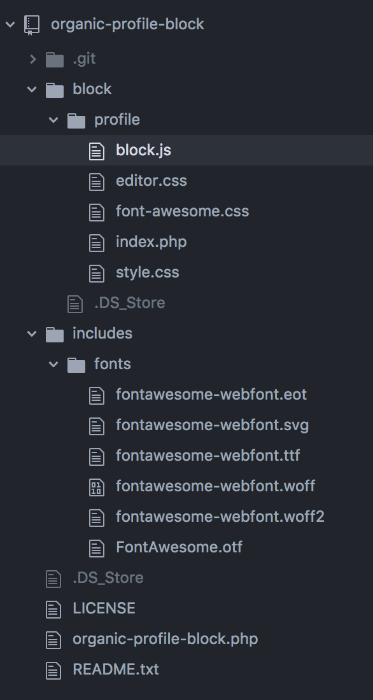Collapse the profile folder using its chevron

[x=53, y=120]
